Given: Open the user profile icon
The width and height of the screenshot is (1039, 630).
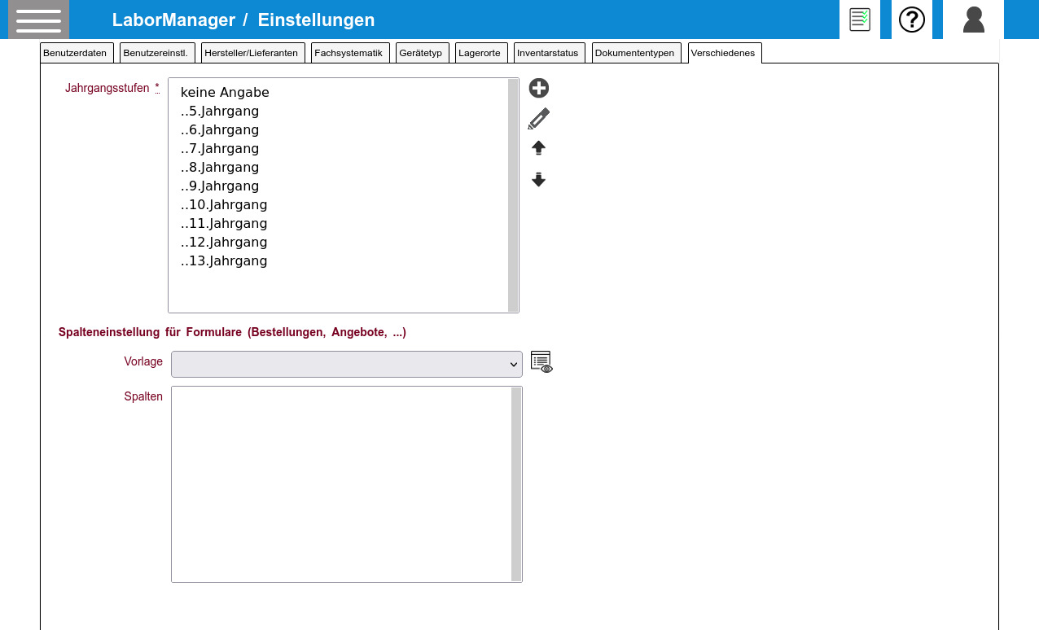Looking at the screenshot, I should point(973,20).
